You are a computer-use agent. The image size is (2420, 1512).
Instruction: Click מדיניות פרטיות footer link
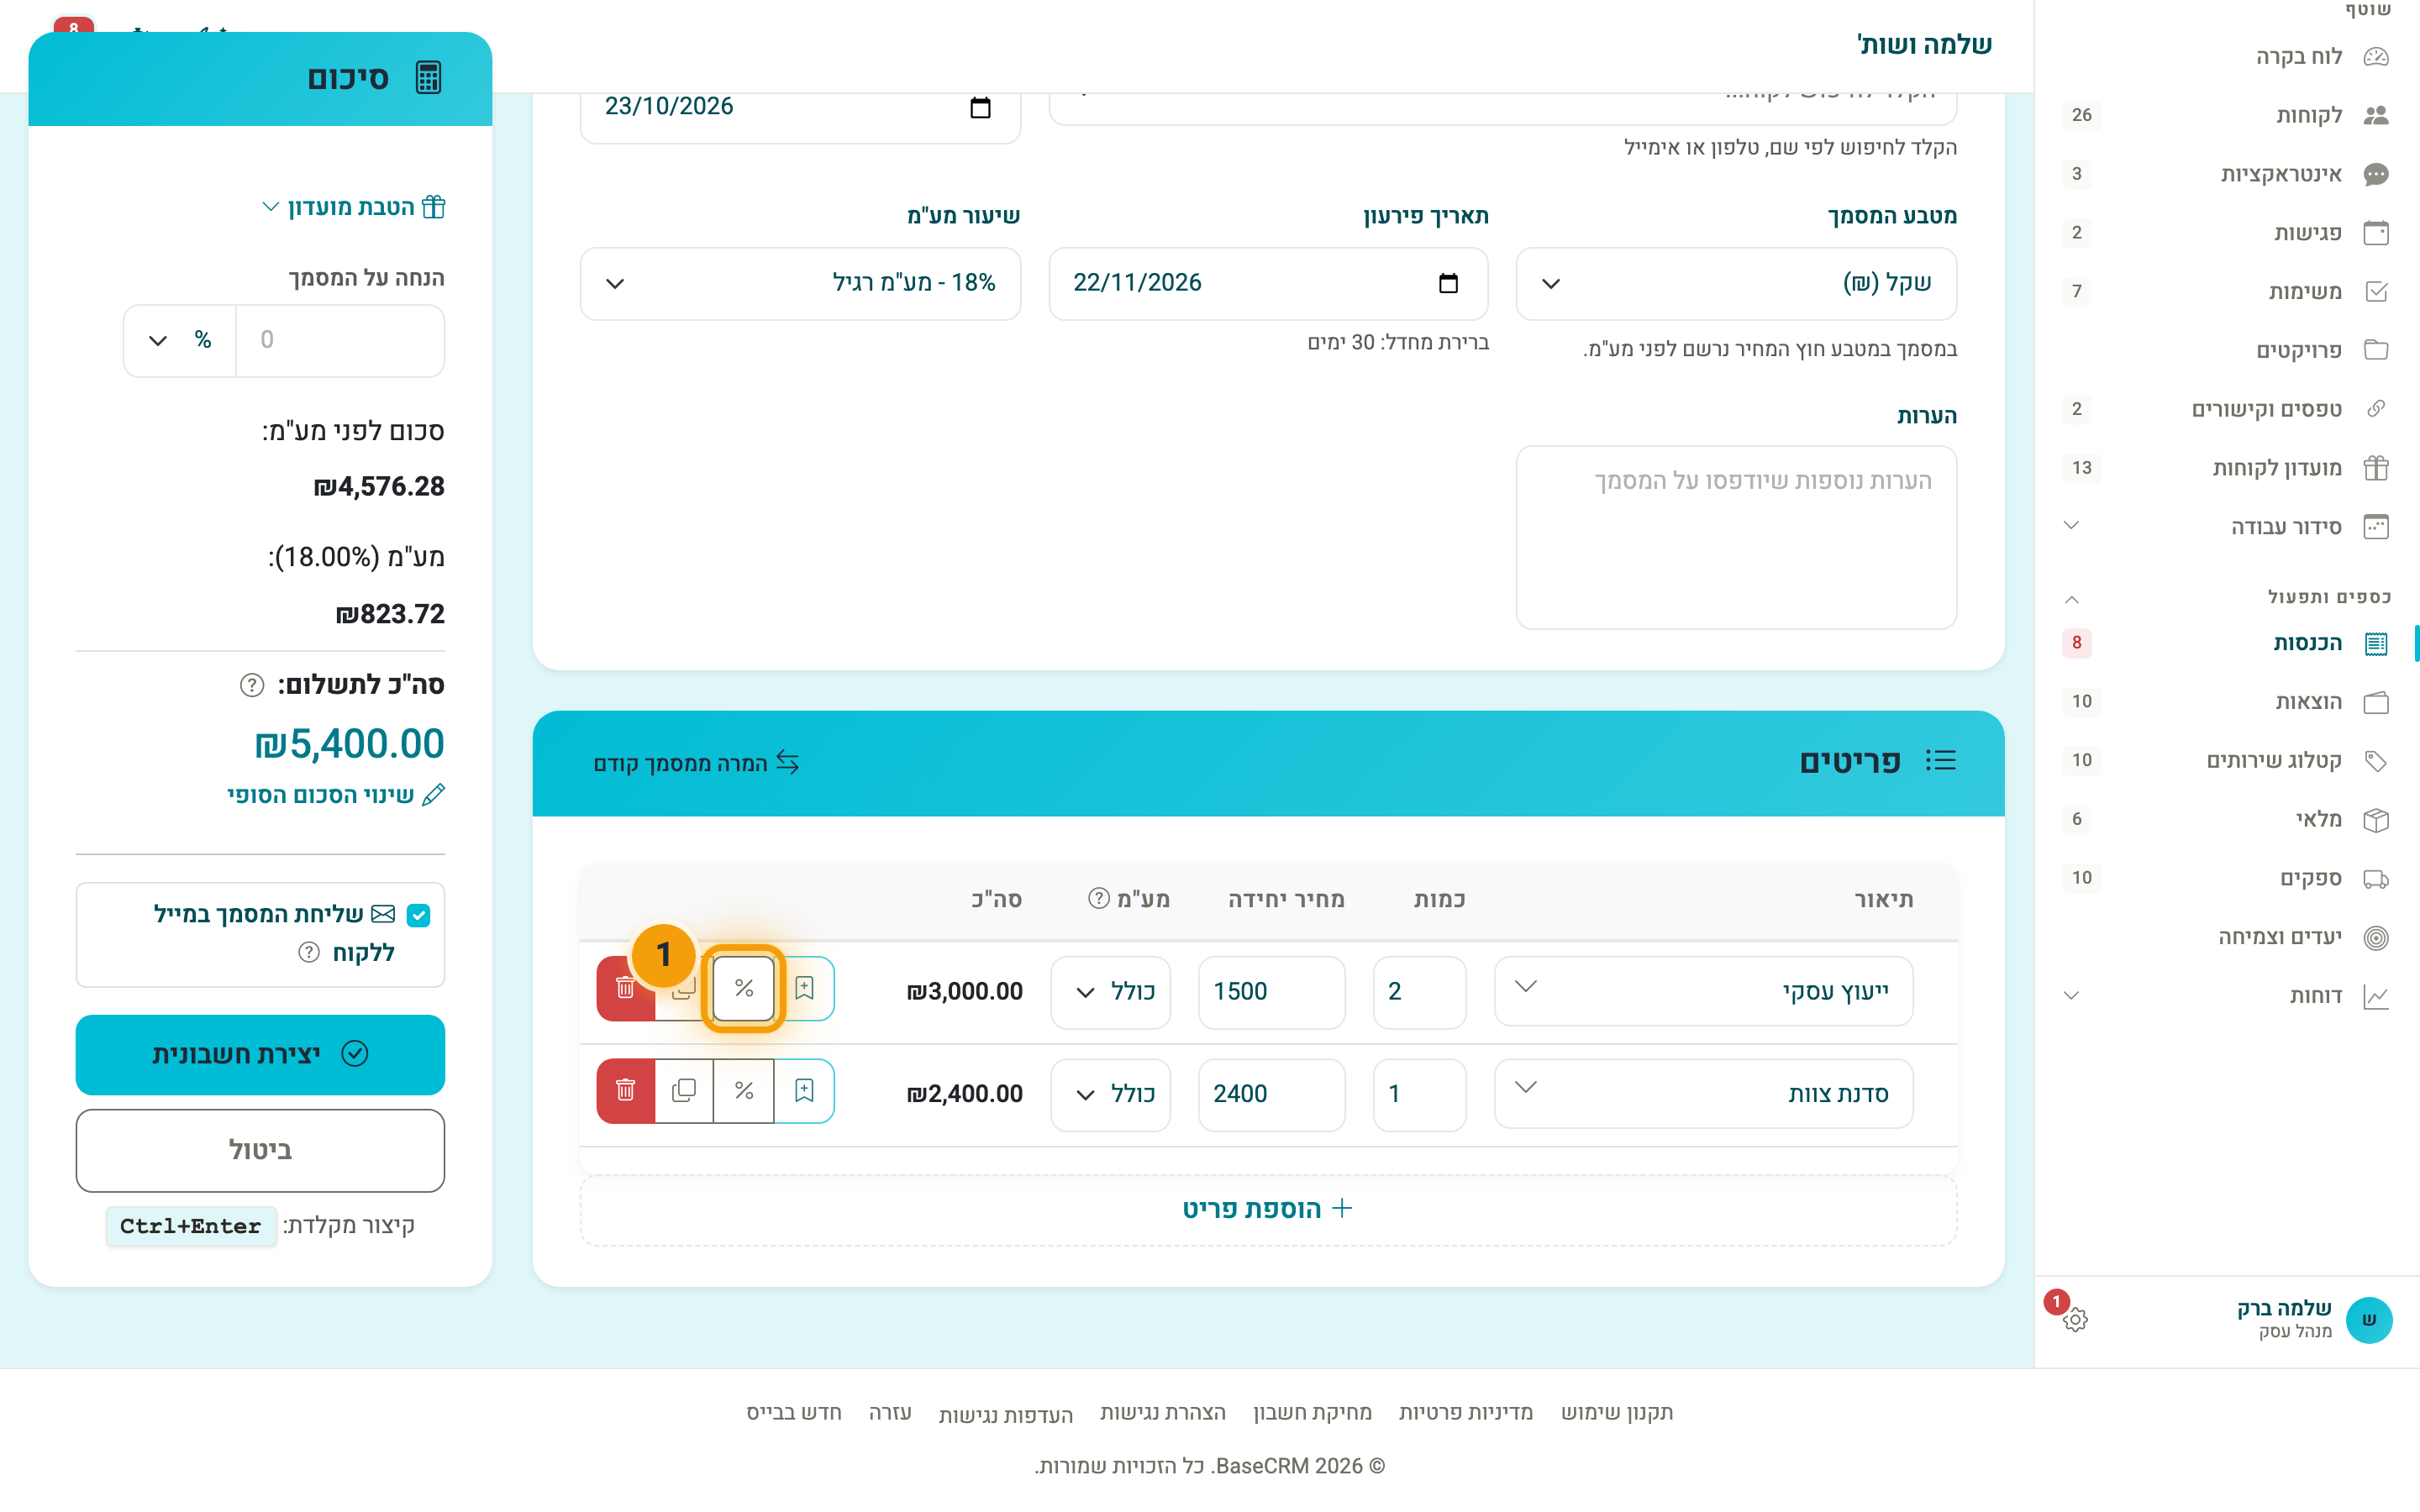pyautogui.click(x=1465, y=1412)
